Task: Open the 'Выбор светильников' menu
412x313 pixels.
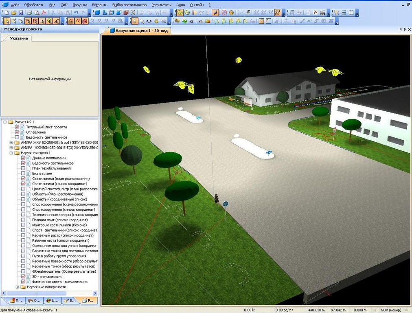Action: tap(129, 4)
